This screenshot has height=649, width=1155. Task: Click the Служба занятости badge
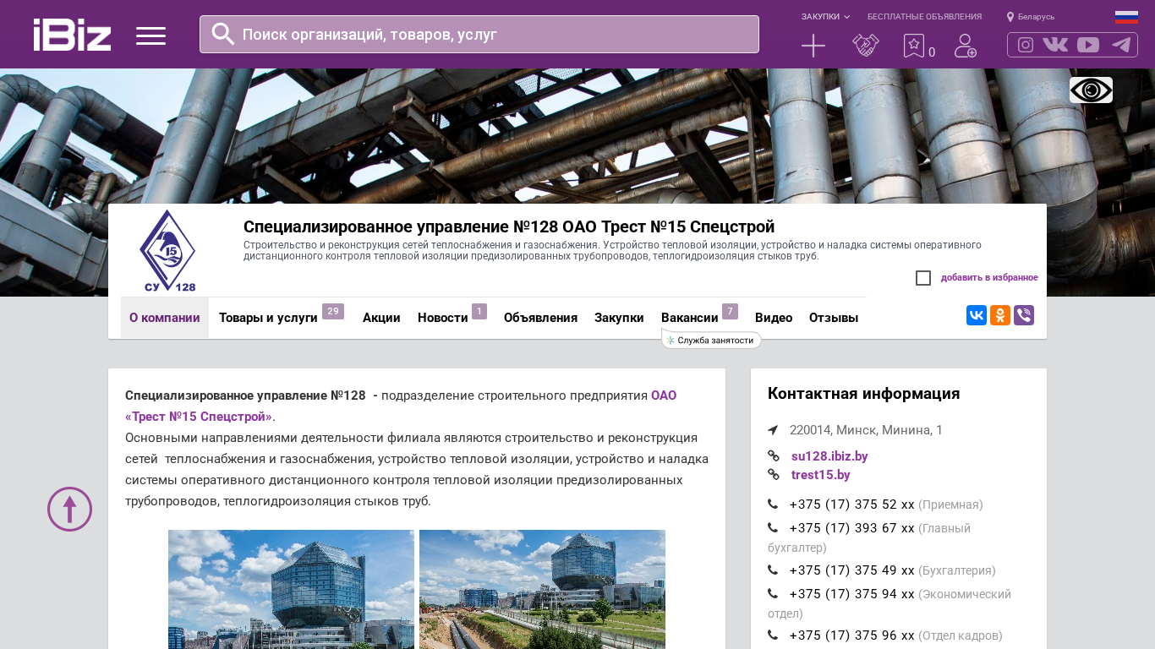[x=711, y=341]
